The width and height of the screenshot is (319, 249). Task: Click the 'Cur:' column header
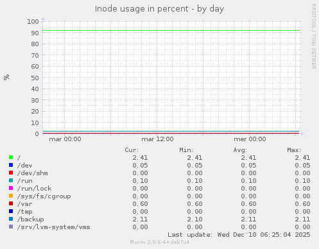(132, 150)
